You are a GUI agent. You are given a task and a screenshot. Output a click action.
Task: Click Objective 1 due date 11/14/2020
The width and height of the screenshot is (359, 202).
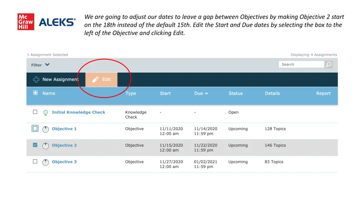tap(205, 129)
